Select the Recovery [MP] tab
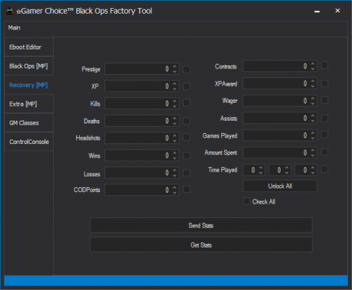 (x=29, y=85)
